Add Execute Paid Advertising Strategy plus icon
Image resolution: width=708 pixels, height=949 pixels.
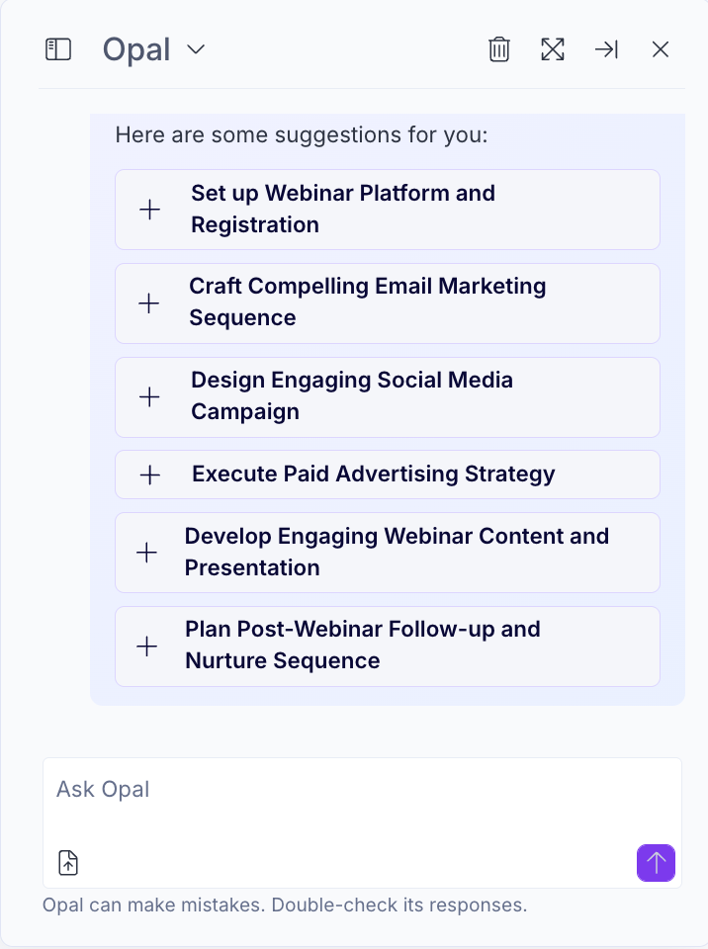pyautogui.click(x=149, y=474)
